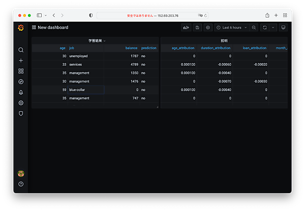Click the balance column header to sort
The image size is (305, 211).
point(132,48)
